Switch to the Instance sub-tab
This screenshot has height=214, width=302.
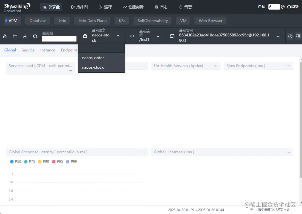[48, 50]
